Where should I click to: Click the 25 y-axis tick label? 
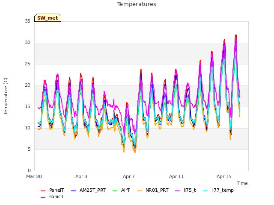(27, 64)
